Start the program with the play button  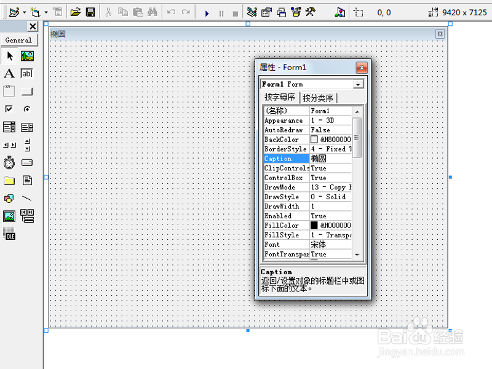click(207, 14)
